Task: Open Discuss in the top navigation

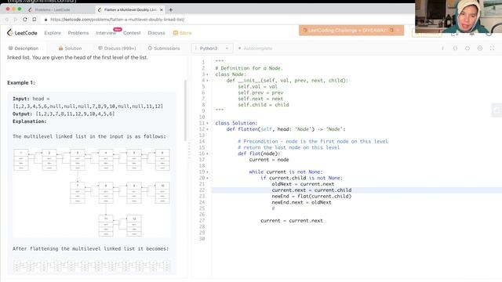Action: click(x=156, y=33)
